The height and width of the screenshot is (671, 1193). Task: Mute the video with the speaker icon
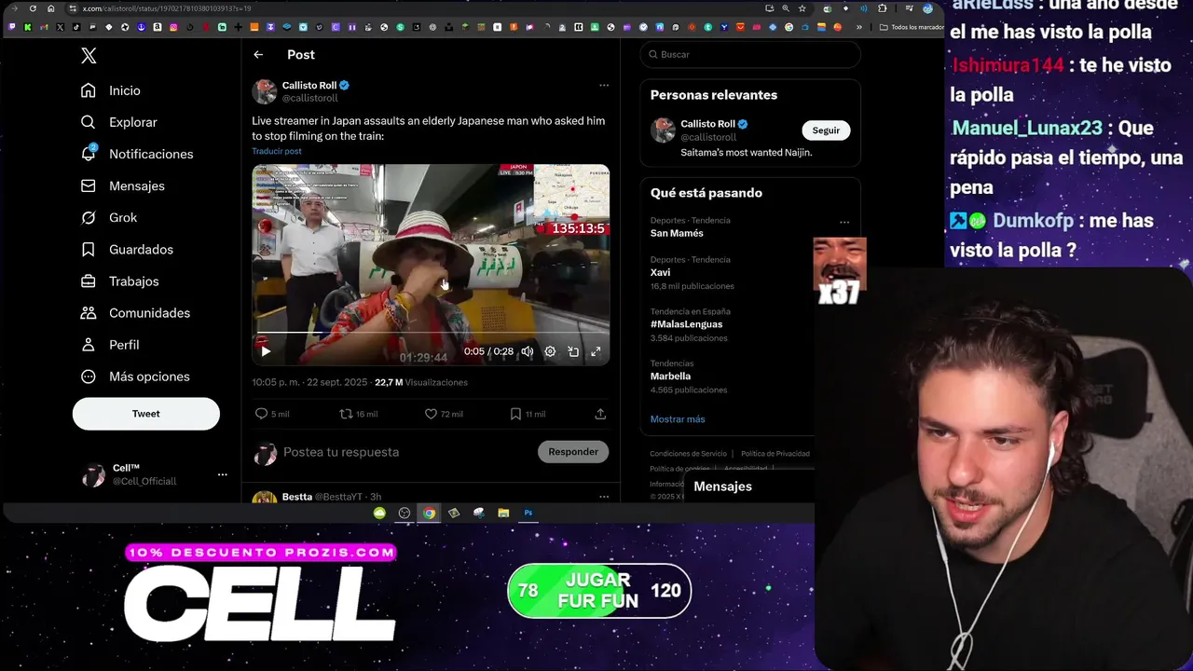(528, 351)
